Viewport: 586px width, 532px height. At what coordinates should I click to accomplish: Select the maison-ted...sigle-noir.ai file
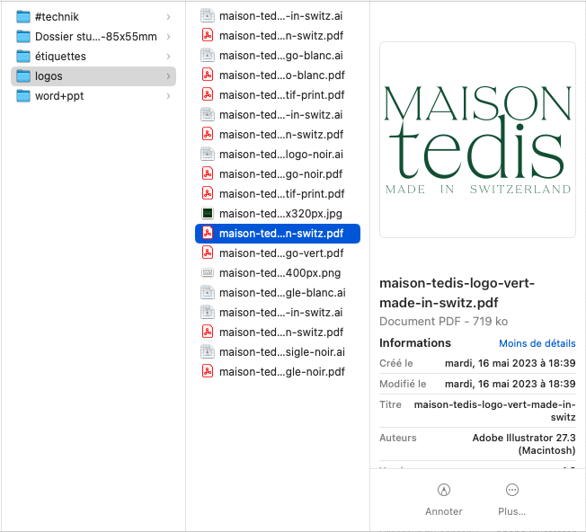(x=278, y=352)
